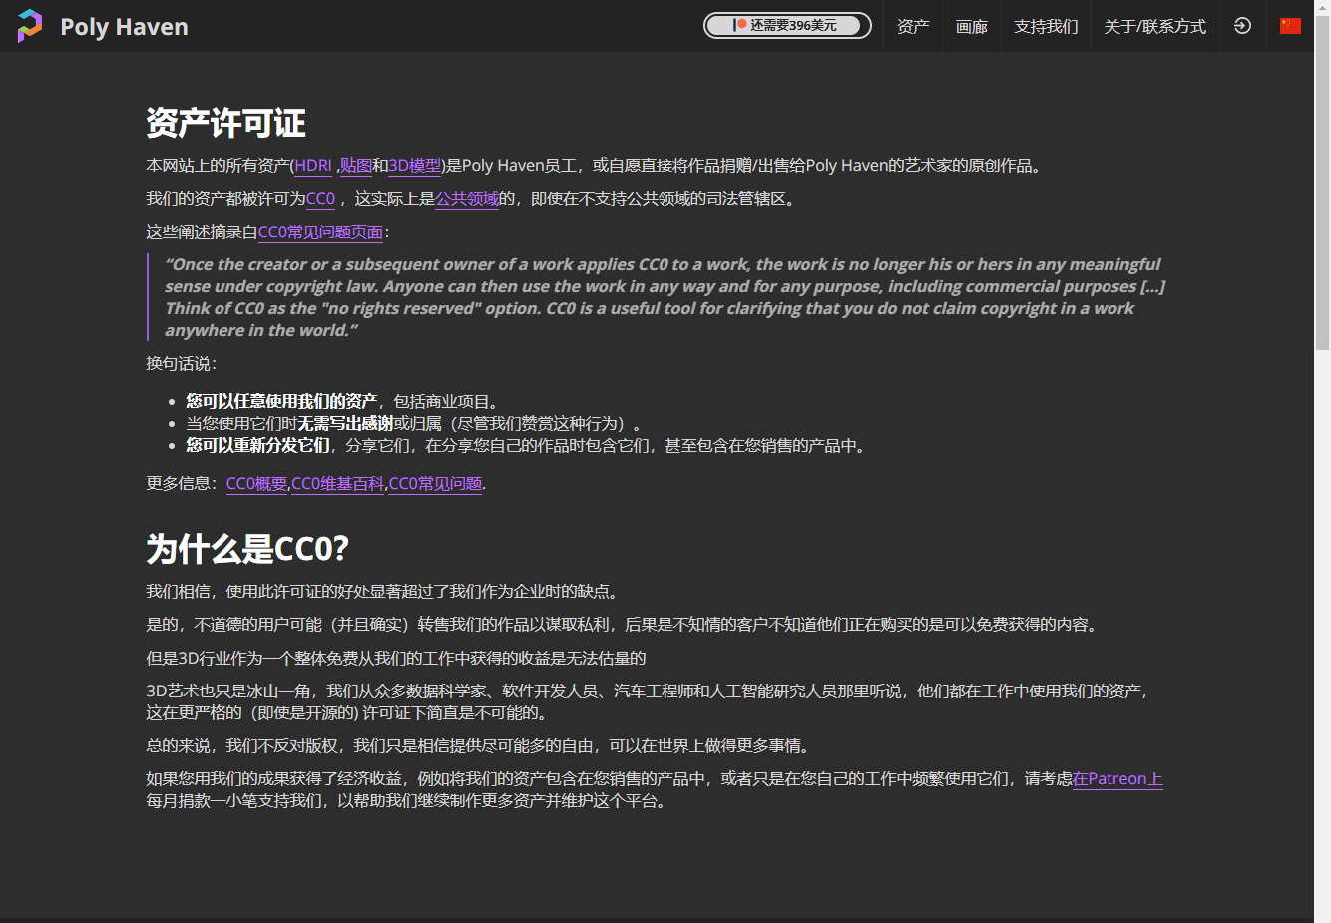The width and height of the screenshot is (1331, 923).
Task: Follow the 贴图 link
Action: click(x=356, y=166)
